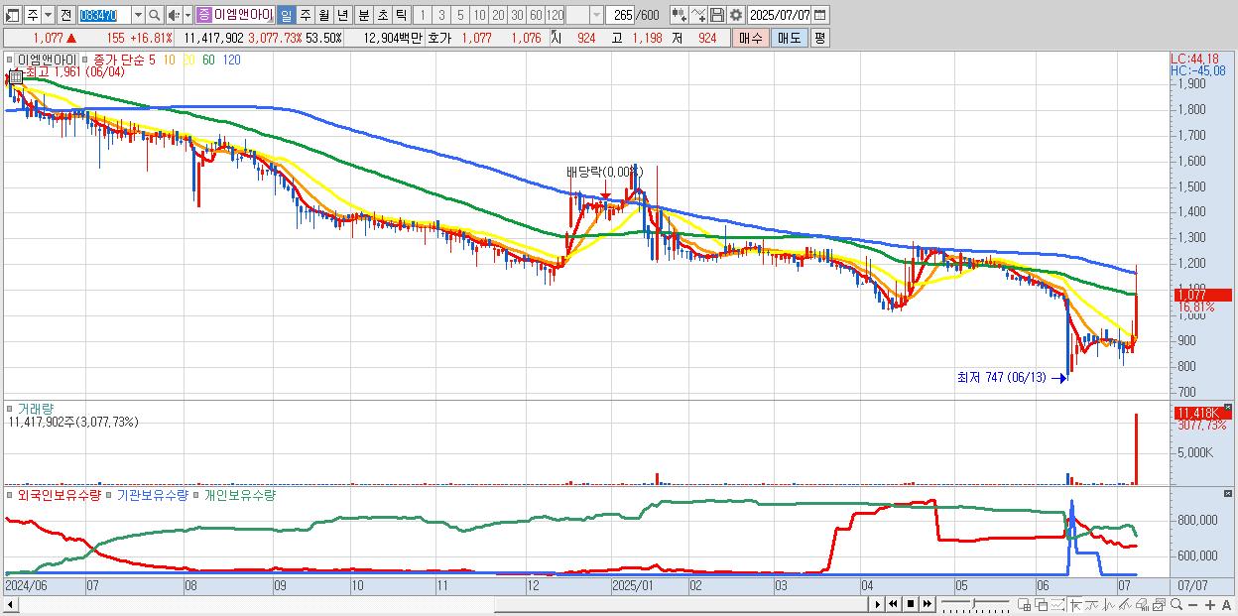1238x616 pixels.
Task: Open the dropdown next to the first 주 button
Action: click(48, 15)
